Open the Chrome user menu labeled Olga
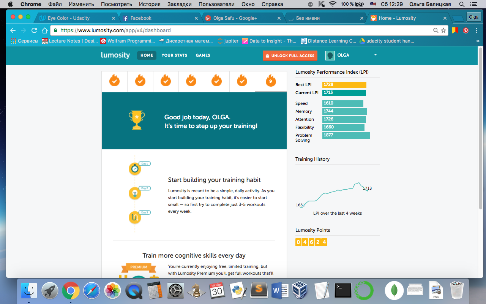486x304 pixels. pyautogui.click(x=473, y=17)
